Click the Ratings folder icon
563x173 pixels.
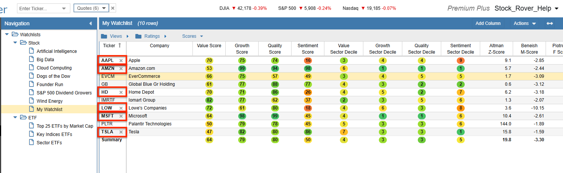(138, 36)
